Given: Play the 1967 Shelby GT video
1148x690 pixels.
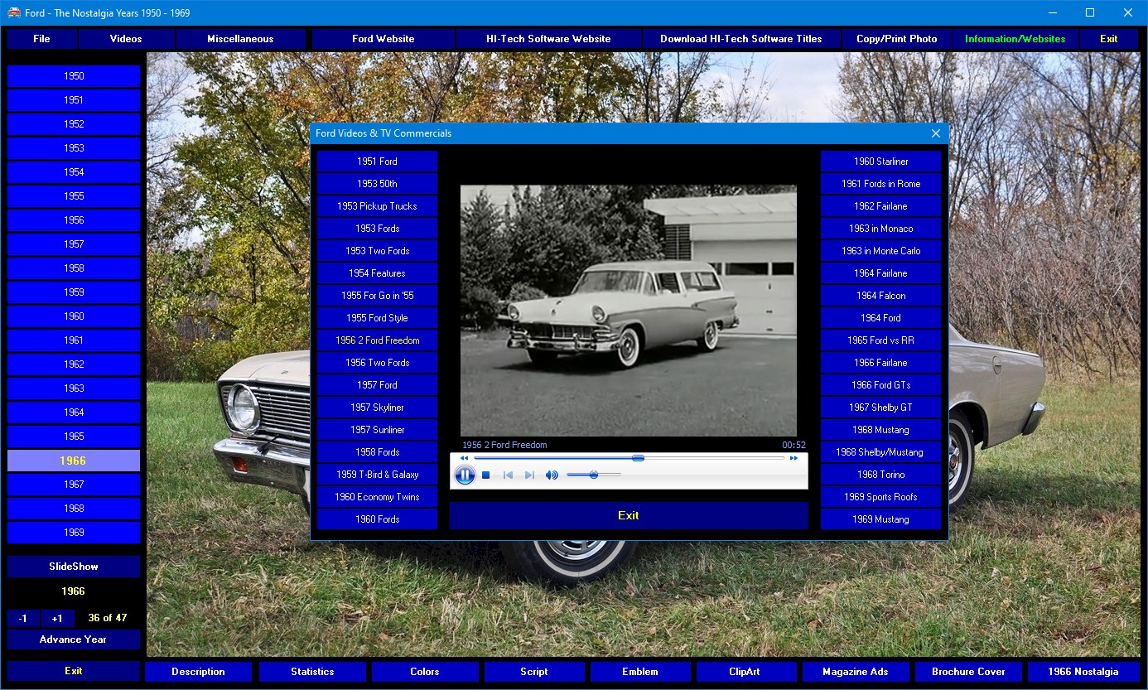Looking at the screenshot, I should click(x=880, y=408).
